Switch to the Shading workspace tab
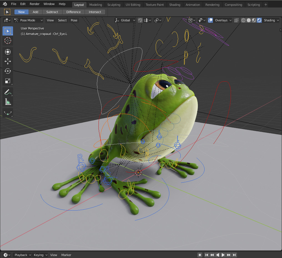 [x=175, y=5]
